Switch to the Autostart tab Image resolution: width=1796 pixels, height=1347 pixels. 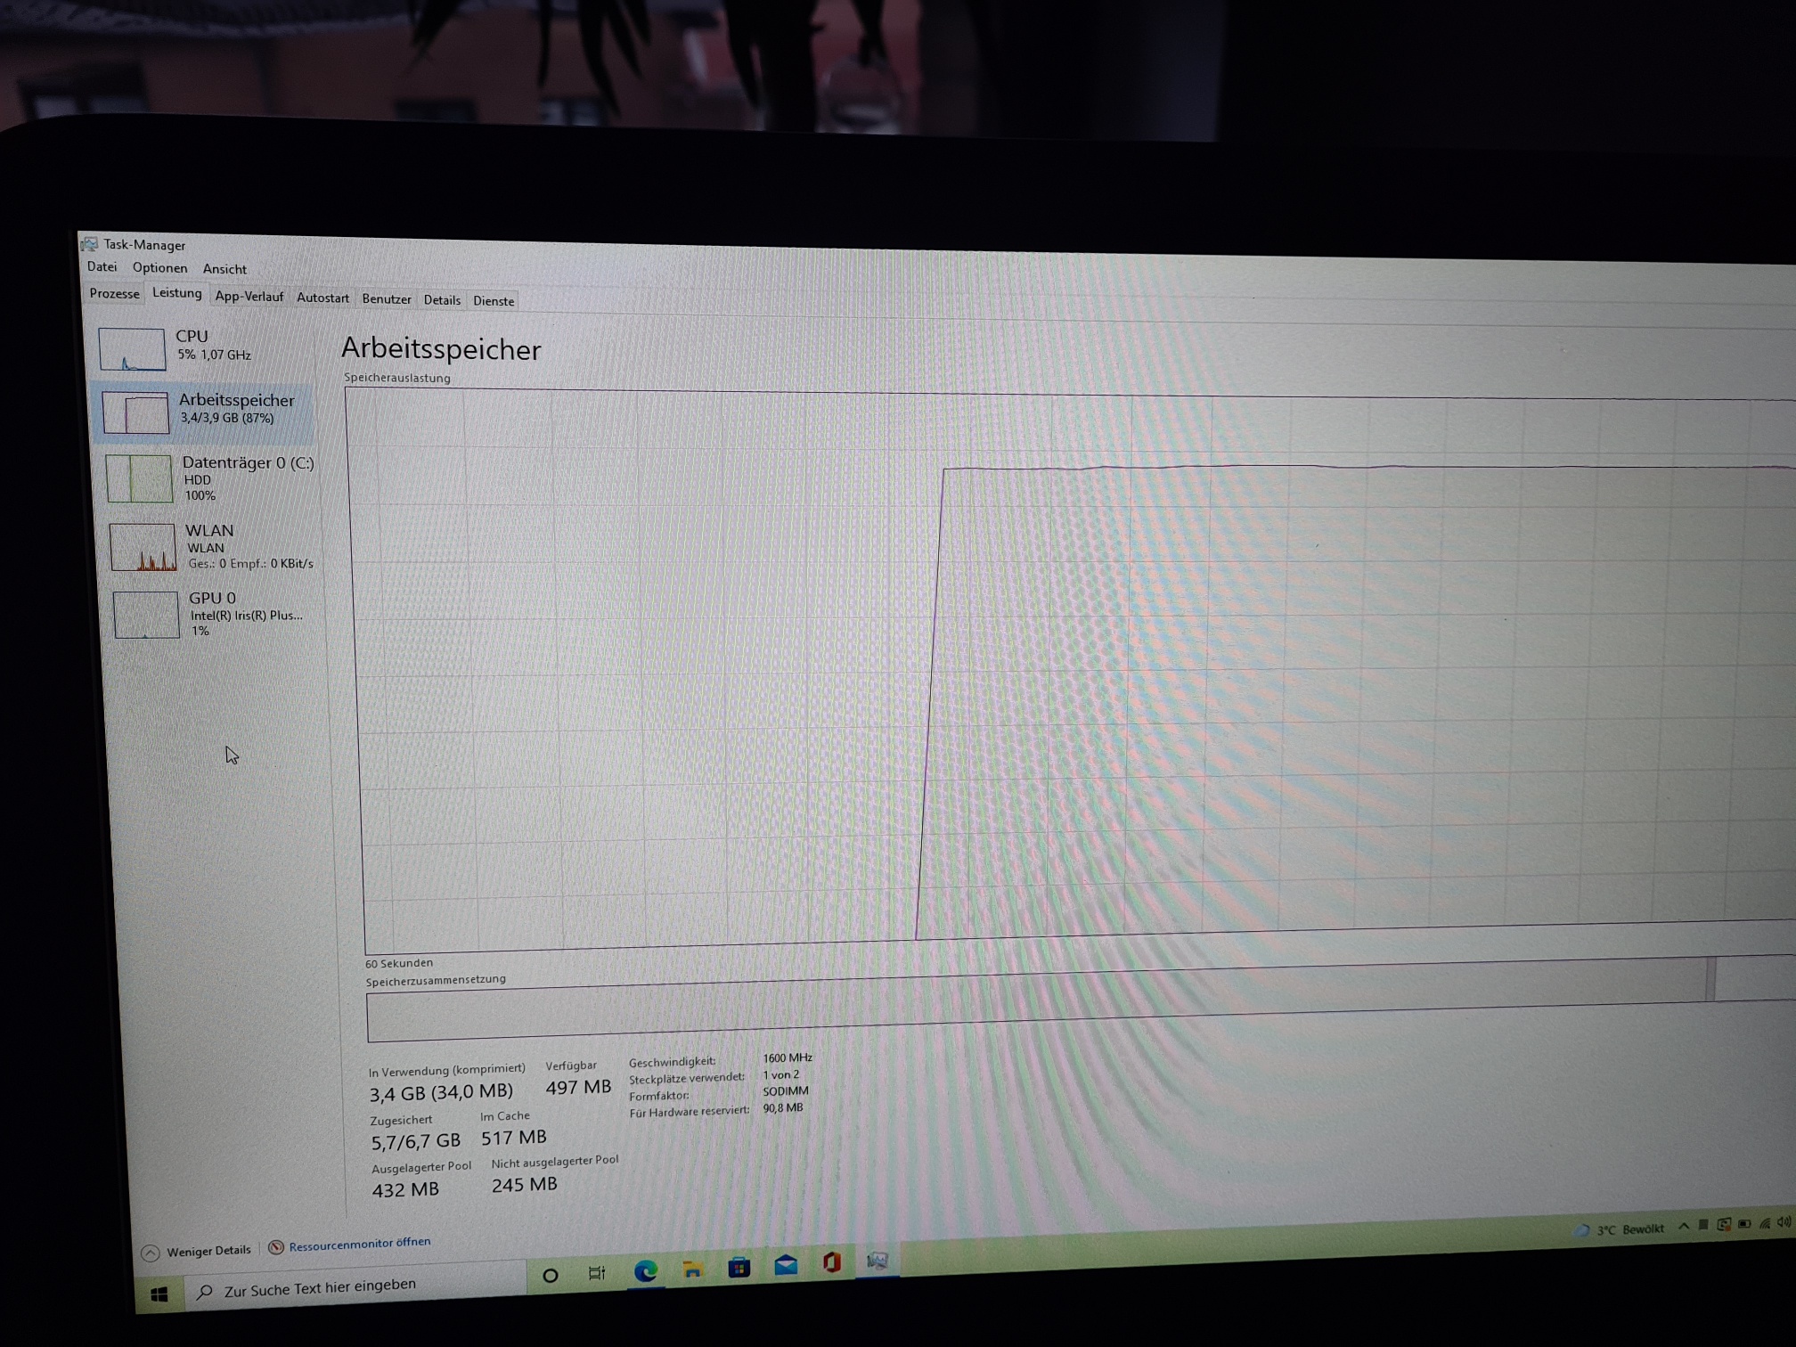click(x=322, y=298)
